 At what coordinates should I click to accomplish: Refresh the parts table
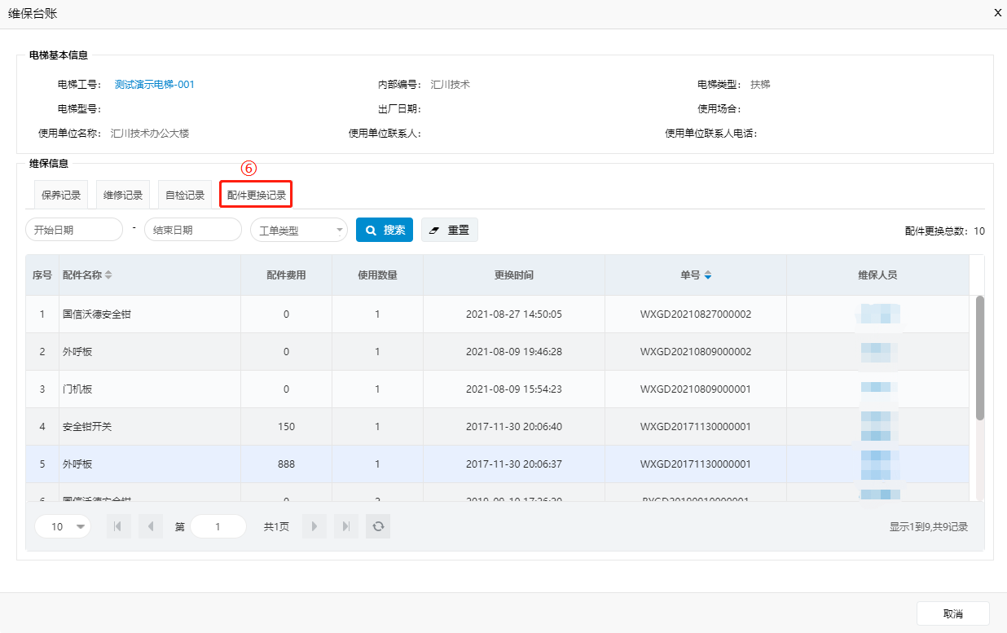pos(378,526)
